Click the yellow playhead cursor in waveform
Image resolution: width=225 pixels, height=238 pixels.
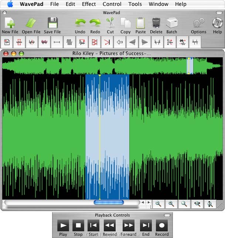(100, 137)
